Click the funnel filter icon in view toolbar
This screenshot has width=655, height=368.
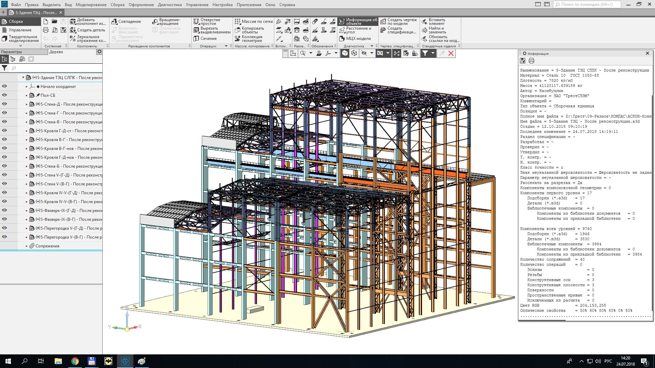point(425,53)
